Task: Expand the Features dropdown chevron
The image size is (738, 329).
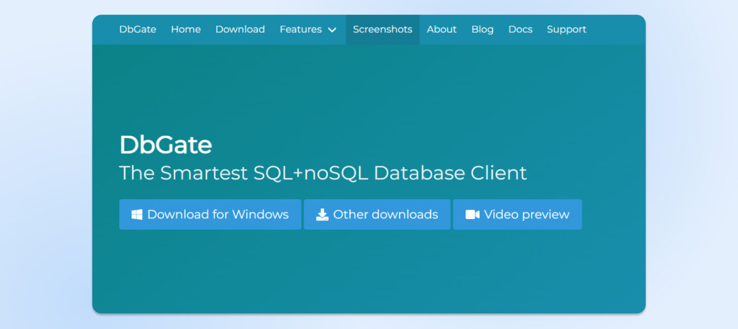Action: tap(332, 30)
